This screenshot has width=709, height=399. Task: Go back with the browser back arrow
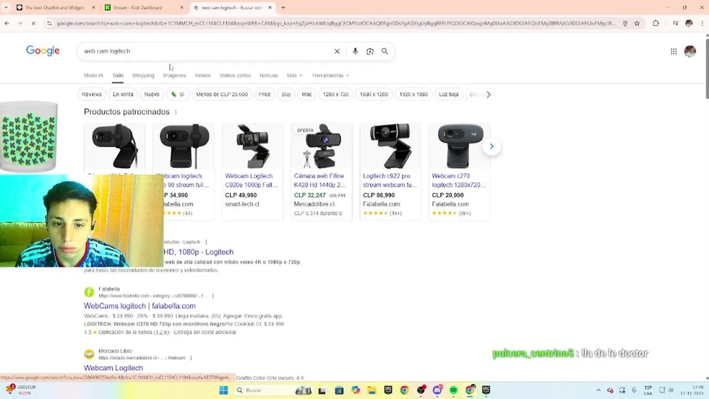[x=7, y=23]
